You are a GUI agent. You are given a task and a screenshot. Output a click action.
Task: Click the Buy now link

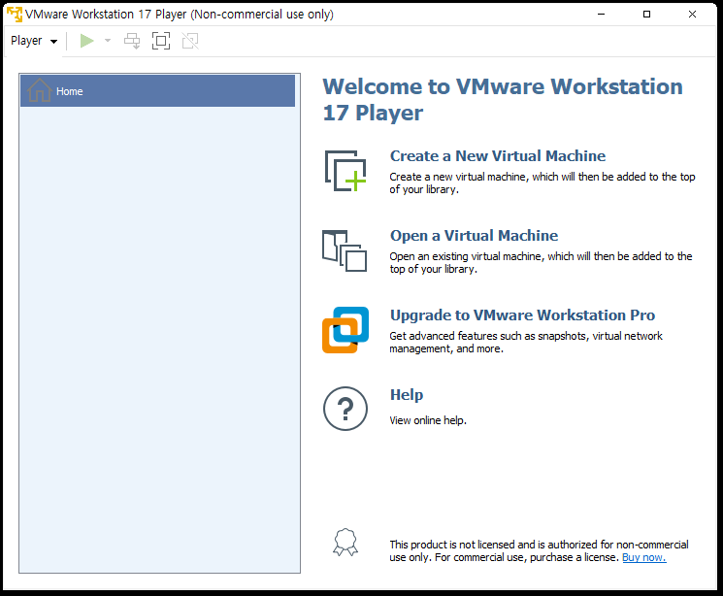pyautogui.click(x=644, y=557)
